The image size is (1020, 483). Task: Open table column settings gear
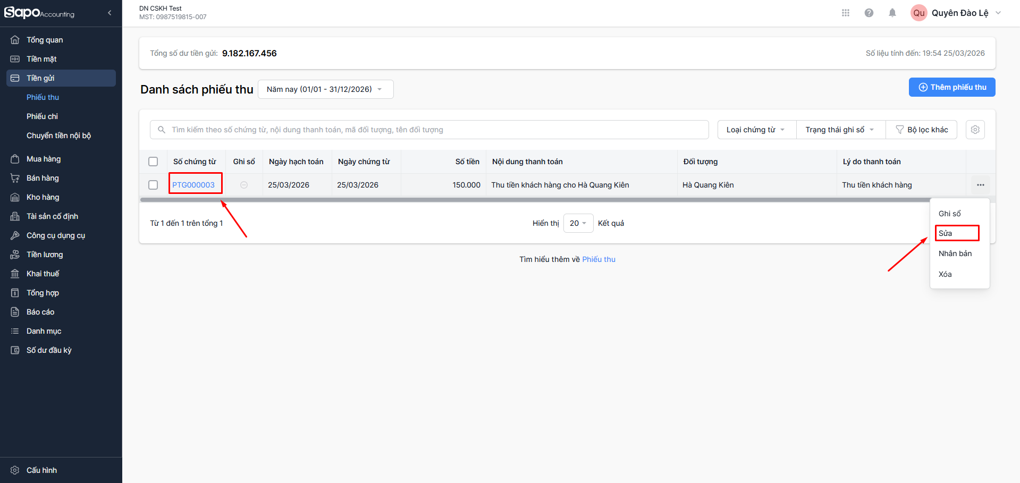point(975,130)
